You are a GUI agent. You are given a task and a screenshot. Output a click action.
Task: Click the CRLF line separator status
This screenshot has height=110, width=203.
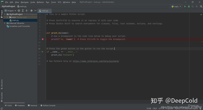click(x=155, y=108)
